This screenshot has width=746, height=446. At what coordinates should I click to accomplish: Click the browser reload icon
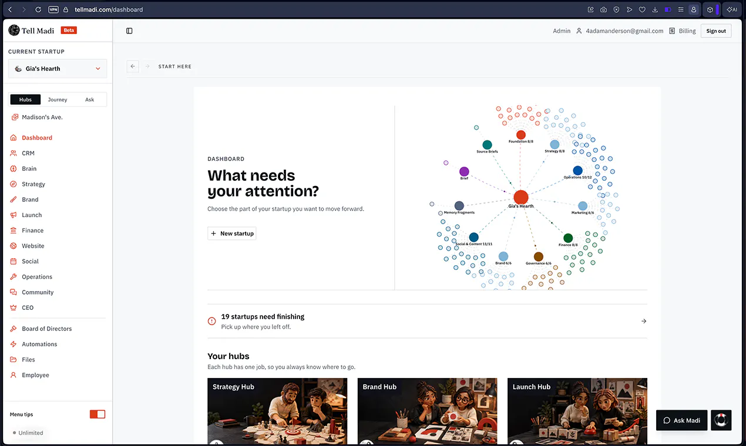click(x=38, y=9)
